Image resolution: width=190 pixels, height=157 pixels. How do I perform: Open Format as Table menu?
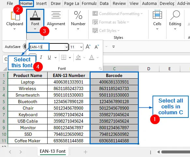coord(111,22)
